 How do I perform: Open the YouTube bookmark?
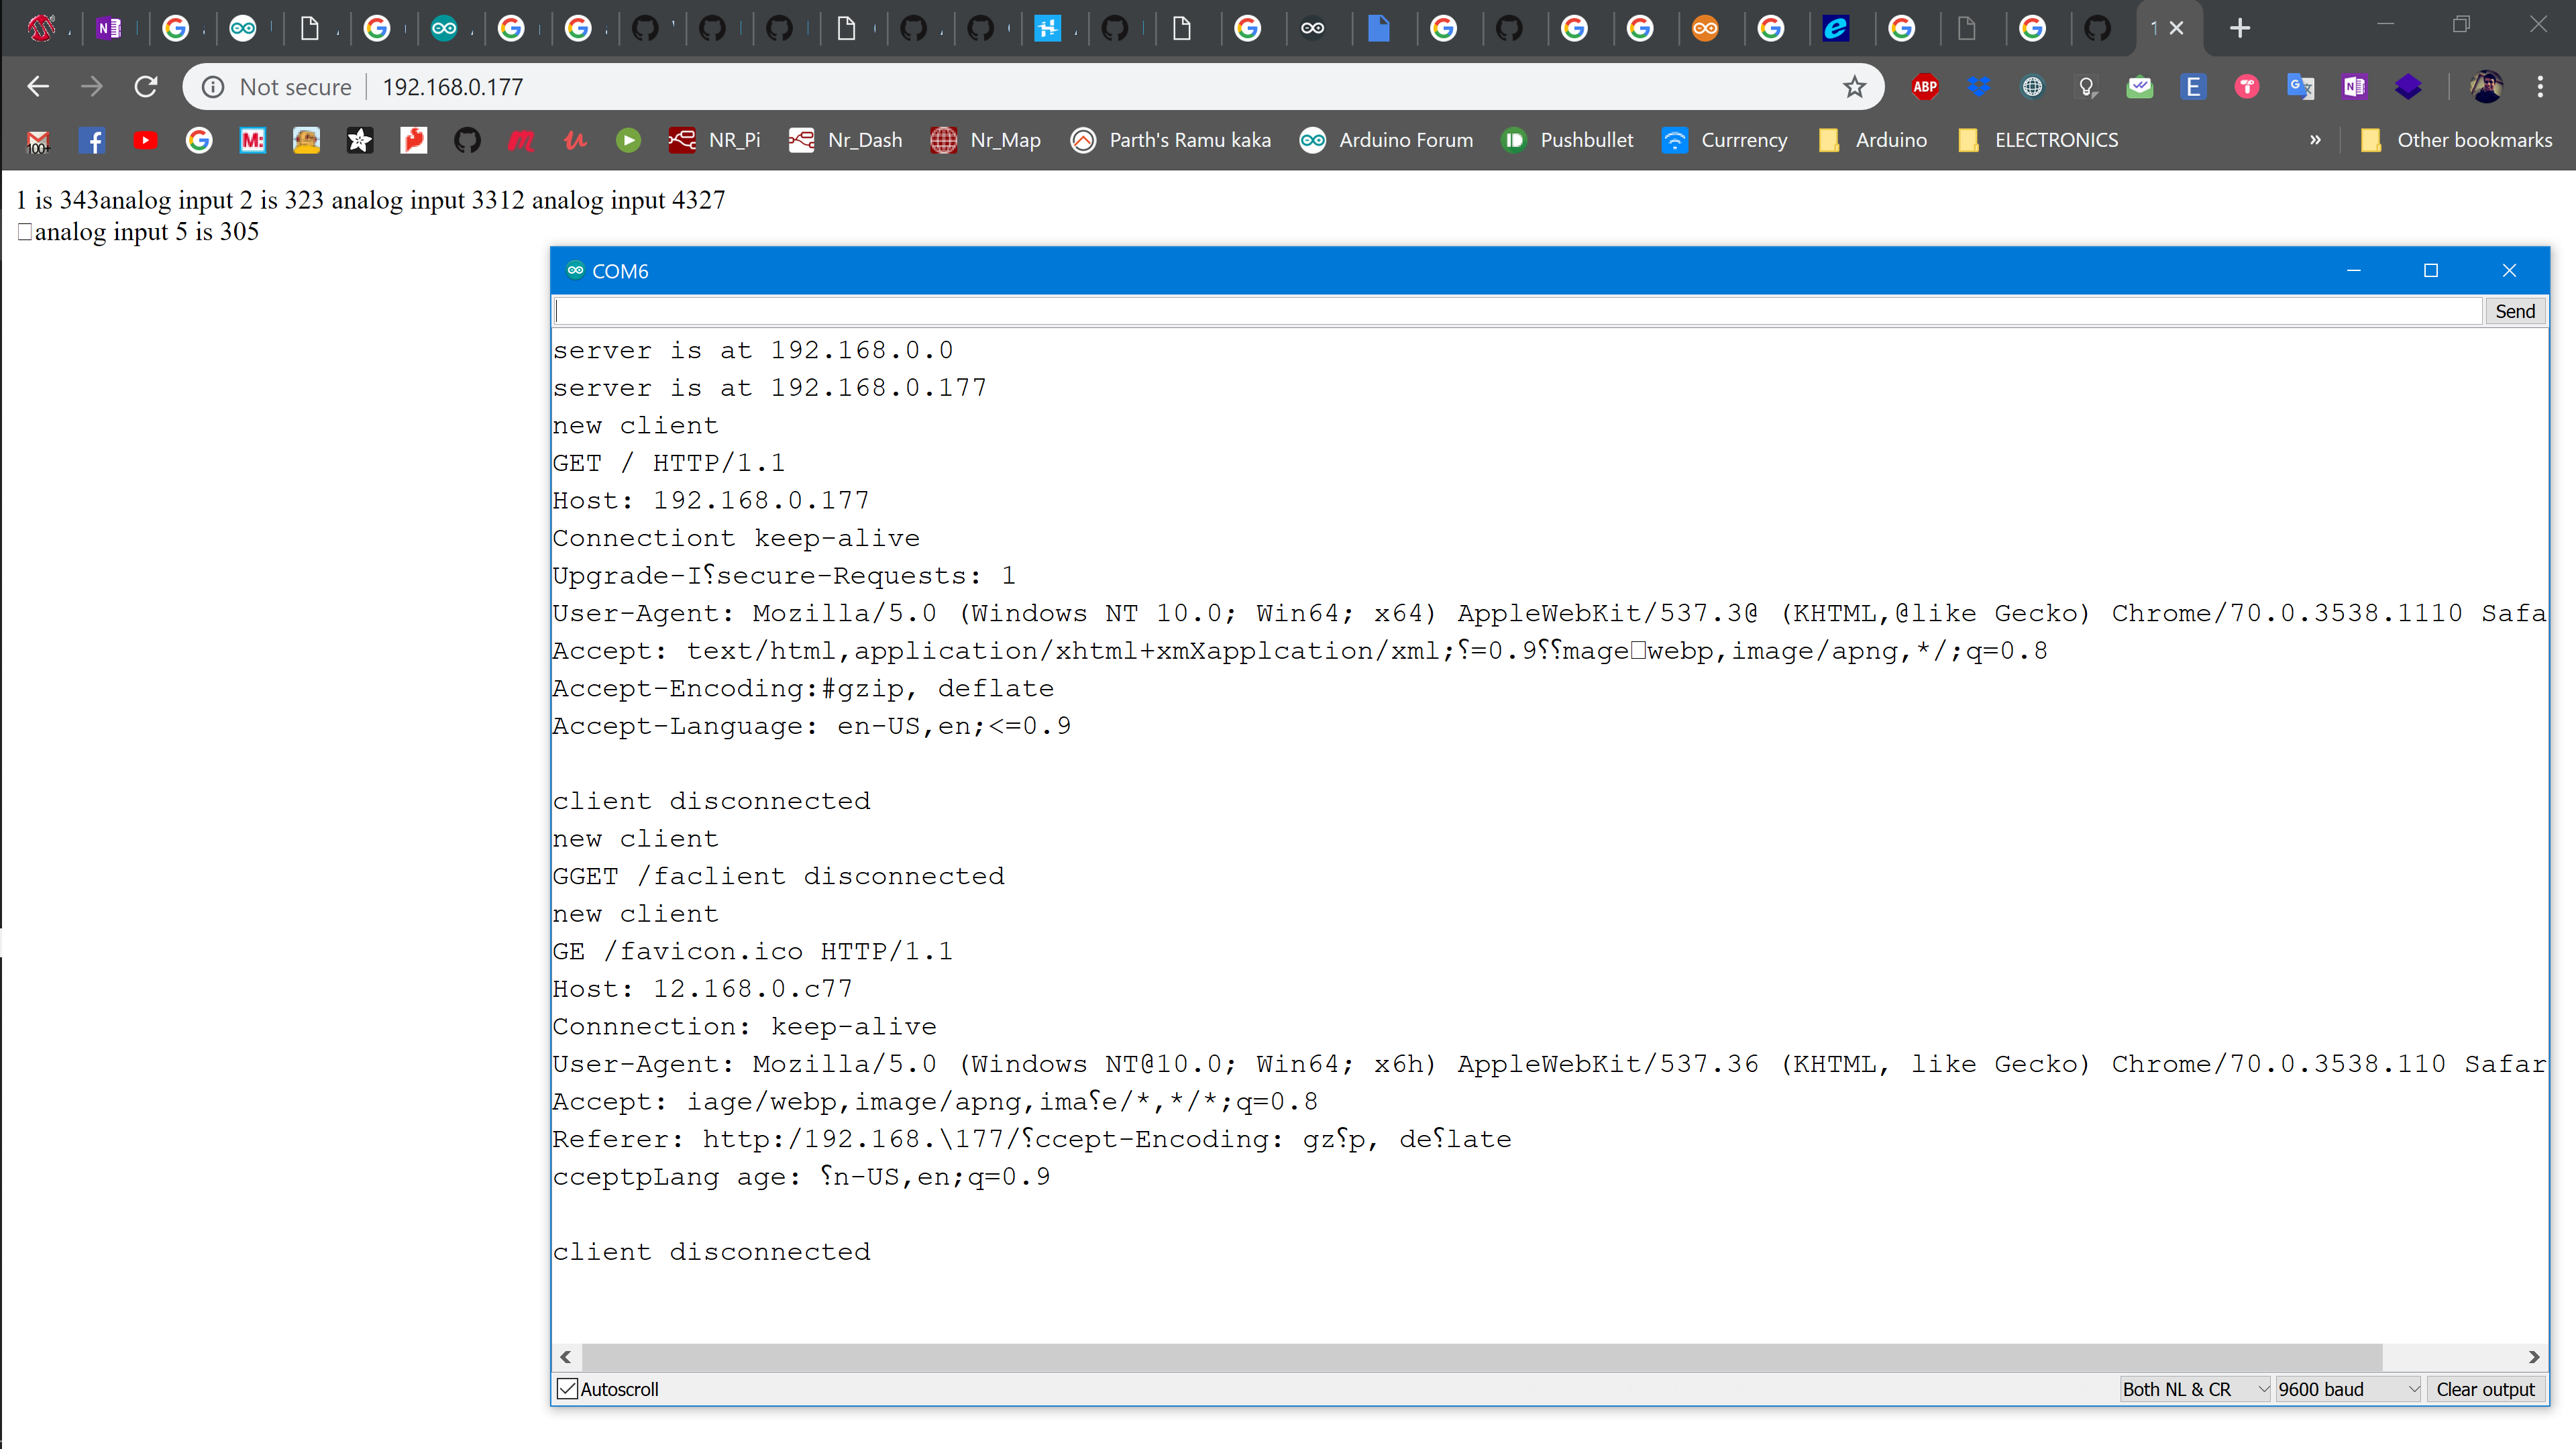pyautogui.click(x=144, y=140)
